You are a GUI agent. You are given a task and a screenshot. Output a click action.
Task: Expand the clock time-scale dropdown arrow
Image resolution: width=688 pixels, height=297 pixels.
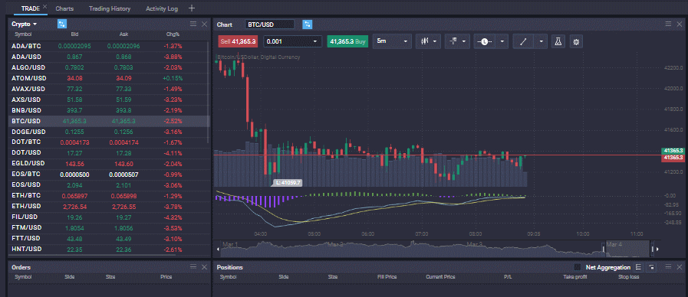point(502,41)
